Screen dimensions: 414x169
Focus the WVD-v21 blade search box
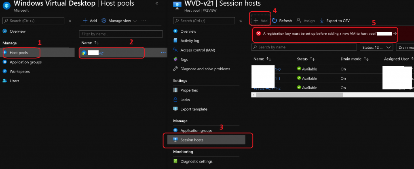204,21
